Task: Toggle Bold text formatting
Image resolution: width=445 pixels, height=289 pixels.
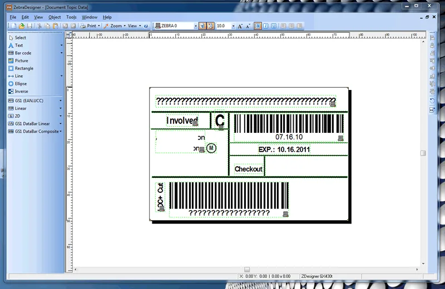Action: coord(258,26)
